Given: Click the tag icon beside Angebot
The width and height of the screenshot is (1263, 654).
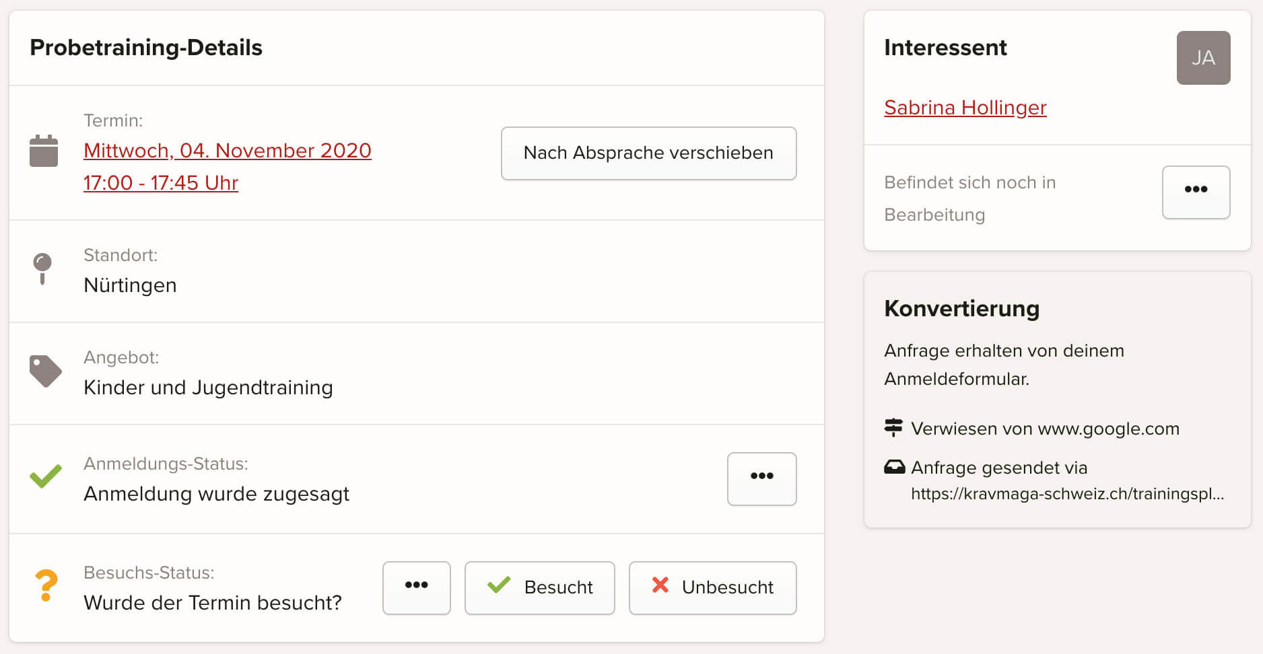Looking at the screenshot, I should point(46,371).
